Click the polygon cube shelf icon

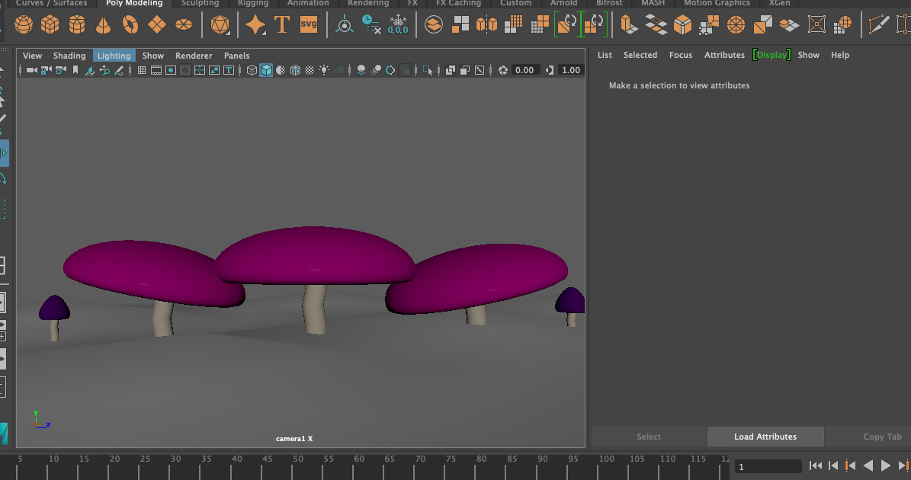click(50, 25)
